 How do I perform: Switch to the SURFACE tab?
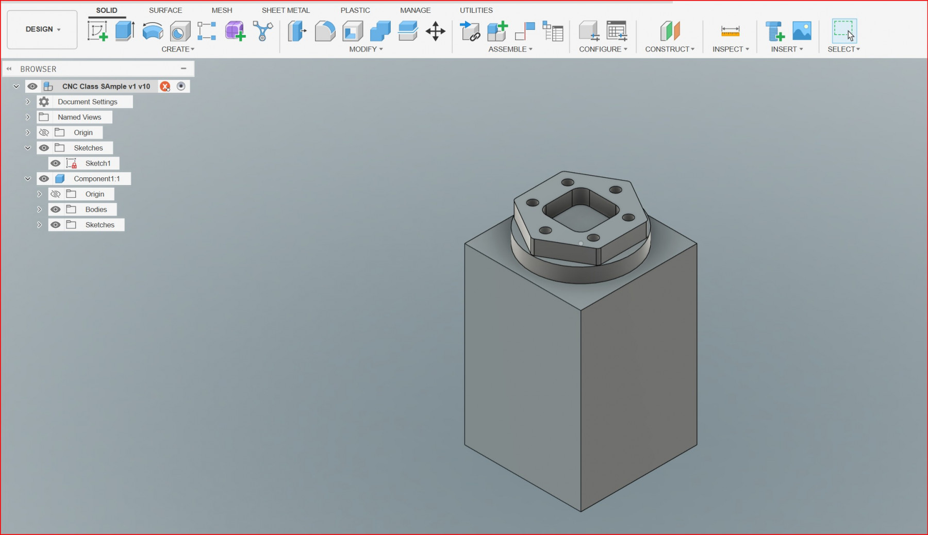[x=165, y=10]
